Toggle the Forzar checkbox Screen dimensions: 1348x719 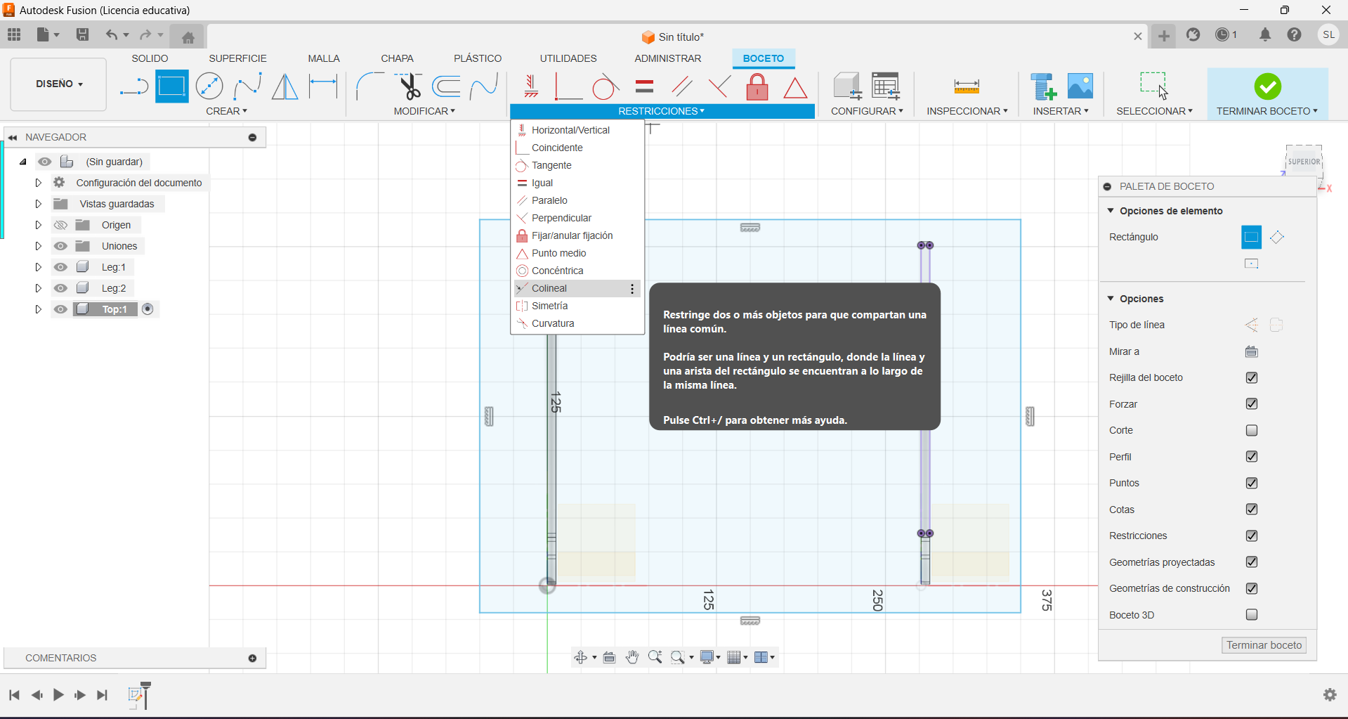(x=1251, y=403)
